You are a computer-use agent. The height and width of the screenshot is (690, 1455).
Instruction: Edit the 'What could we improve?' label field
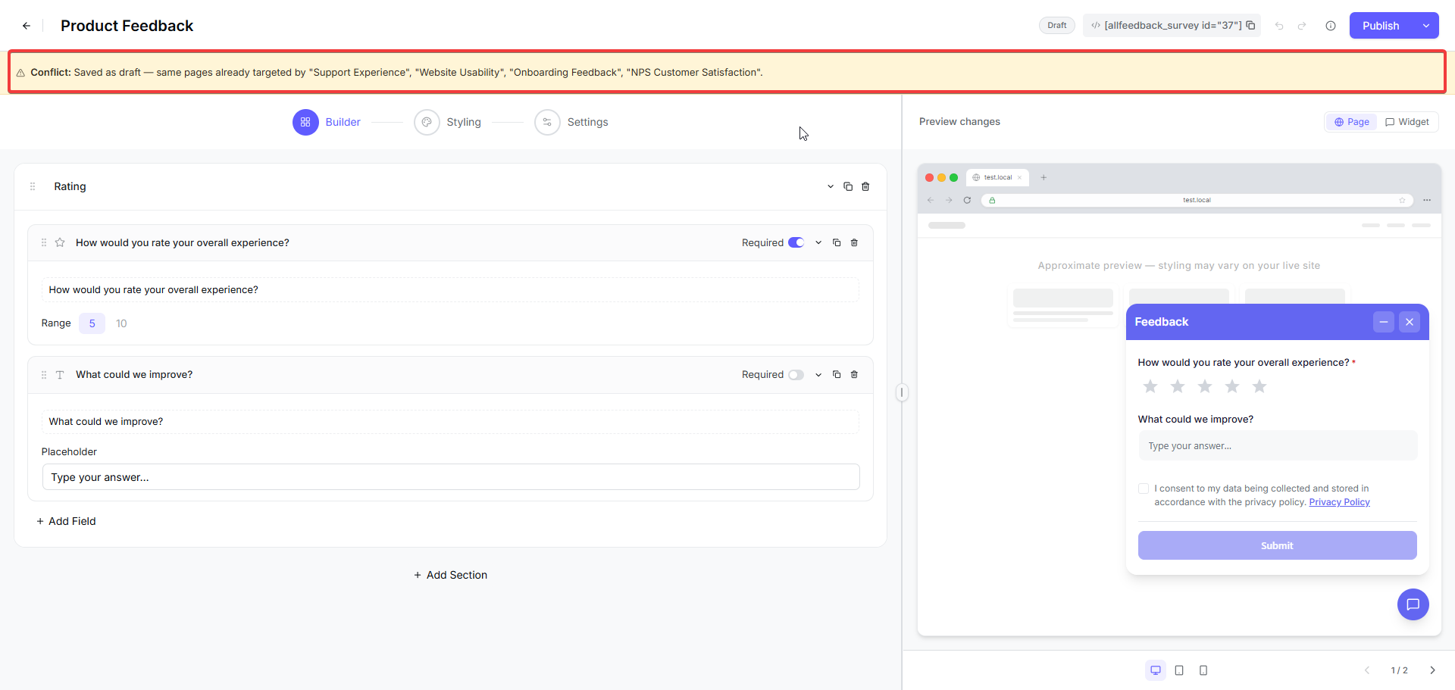(x=450, y=421)
